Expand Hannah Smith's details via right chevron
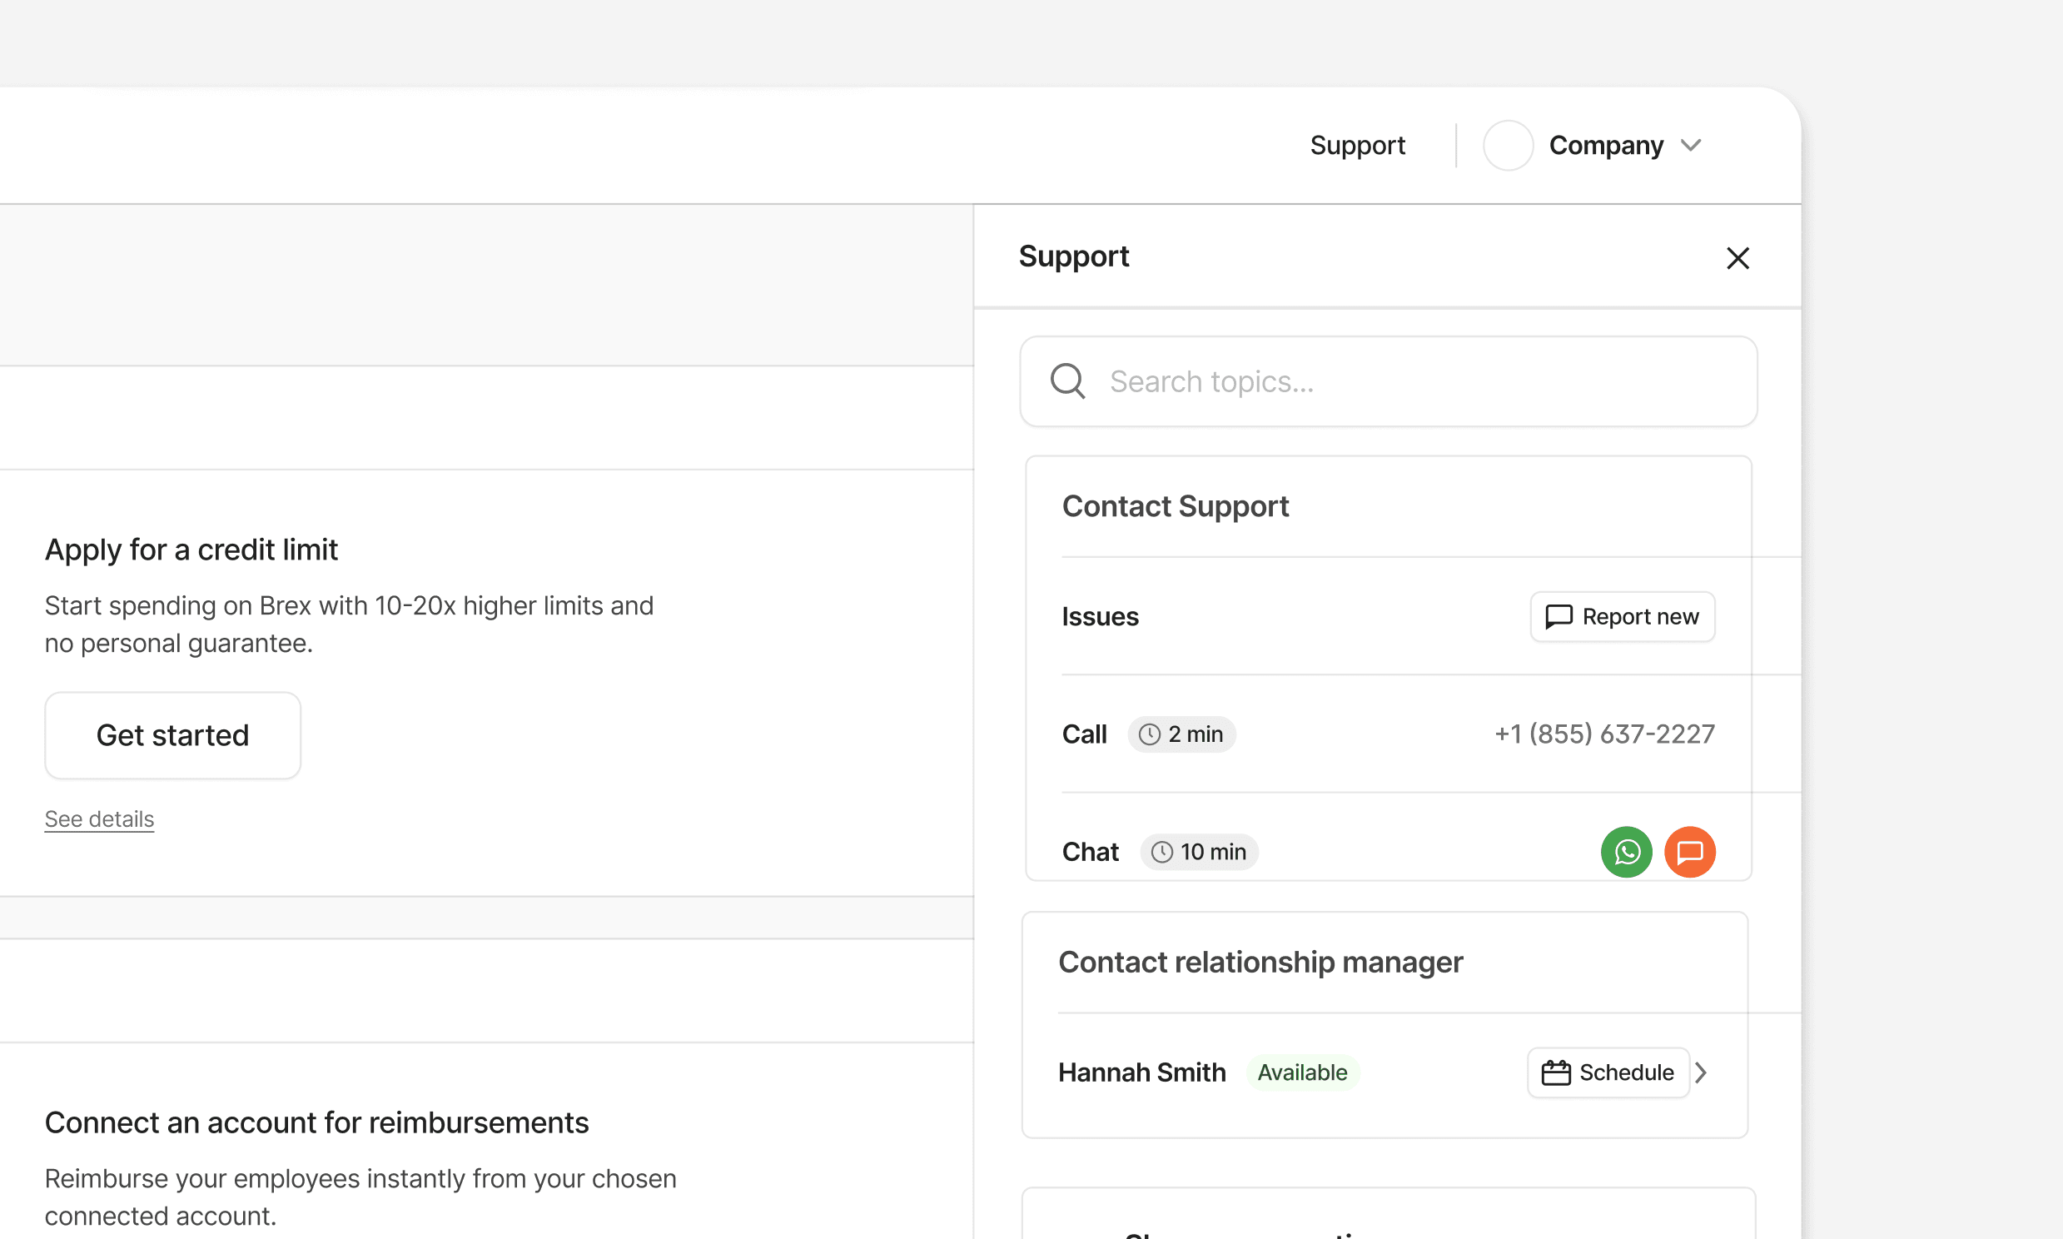Image resolution: width=2063 pixels, height=1239 pixels. (1703, 1072)
